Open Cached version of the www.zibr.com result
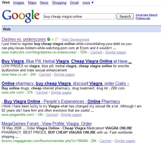 pos(42,92)
